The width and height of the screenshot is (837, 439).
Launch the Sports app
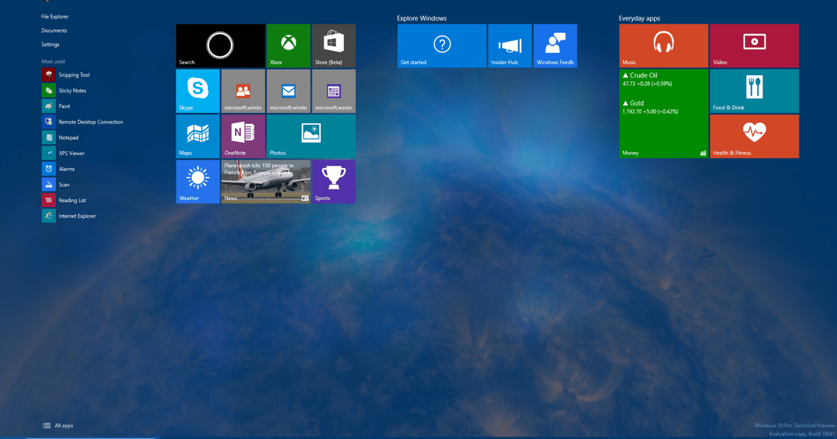(x=333, y=181)
